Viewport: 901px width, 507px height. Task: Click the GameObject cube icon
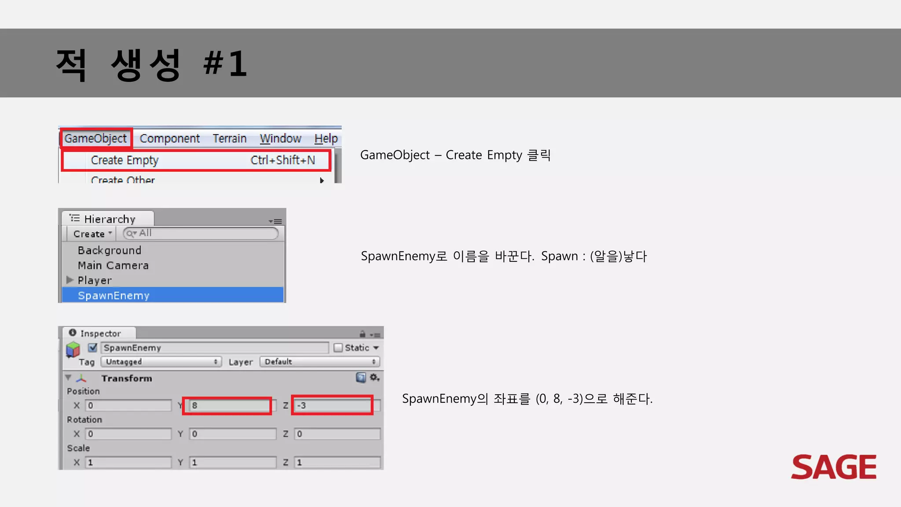[73, 350]
